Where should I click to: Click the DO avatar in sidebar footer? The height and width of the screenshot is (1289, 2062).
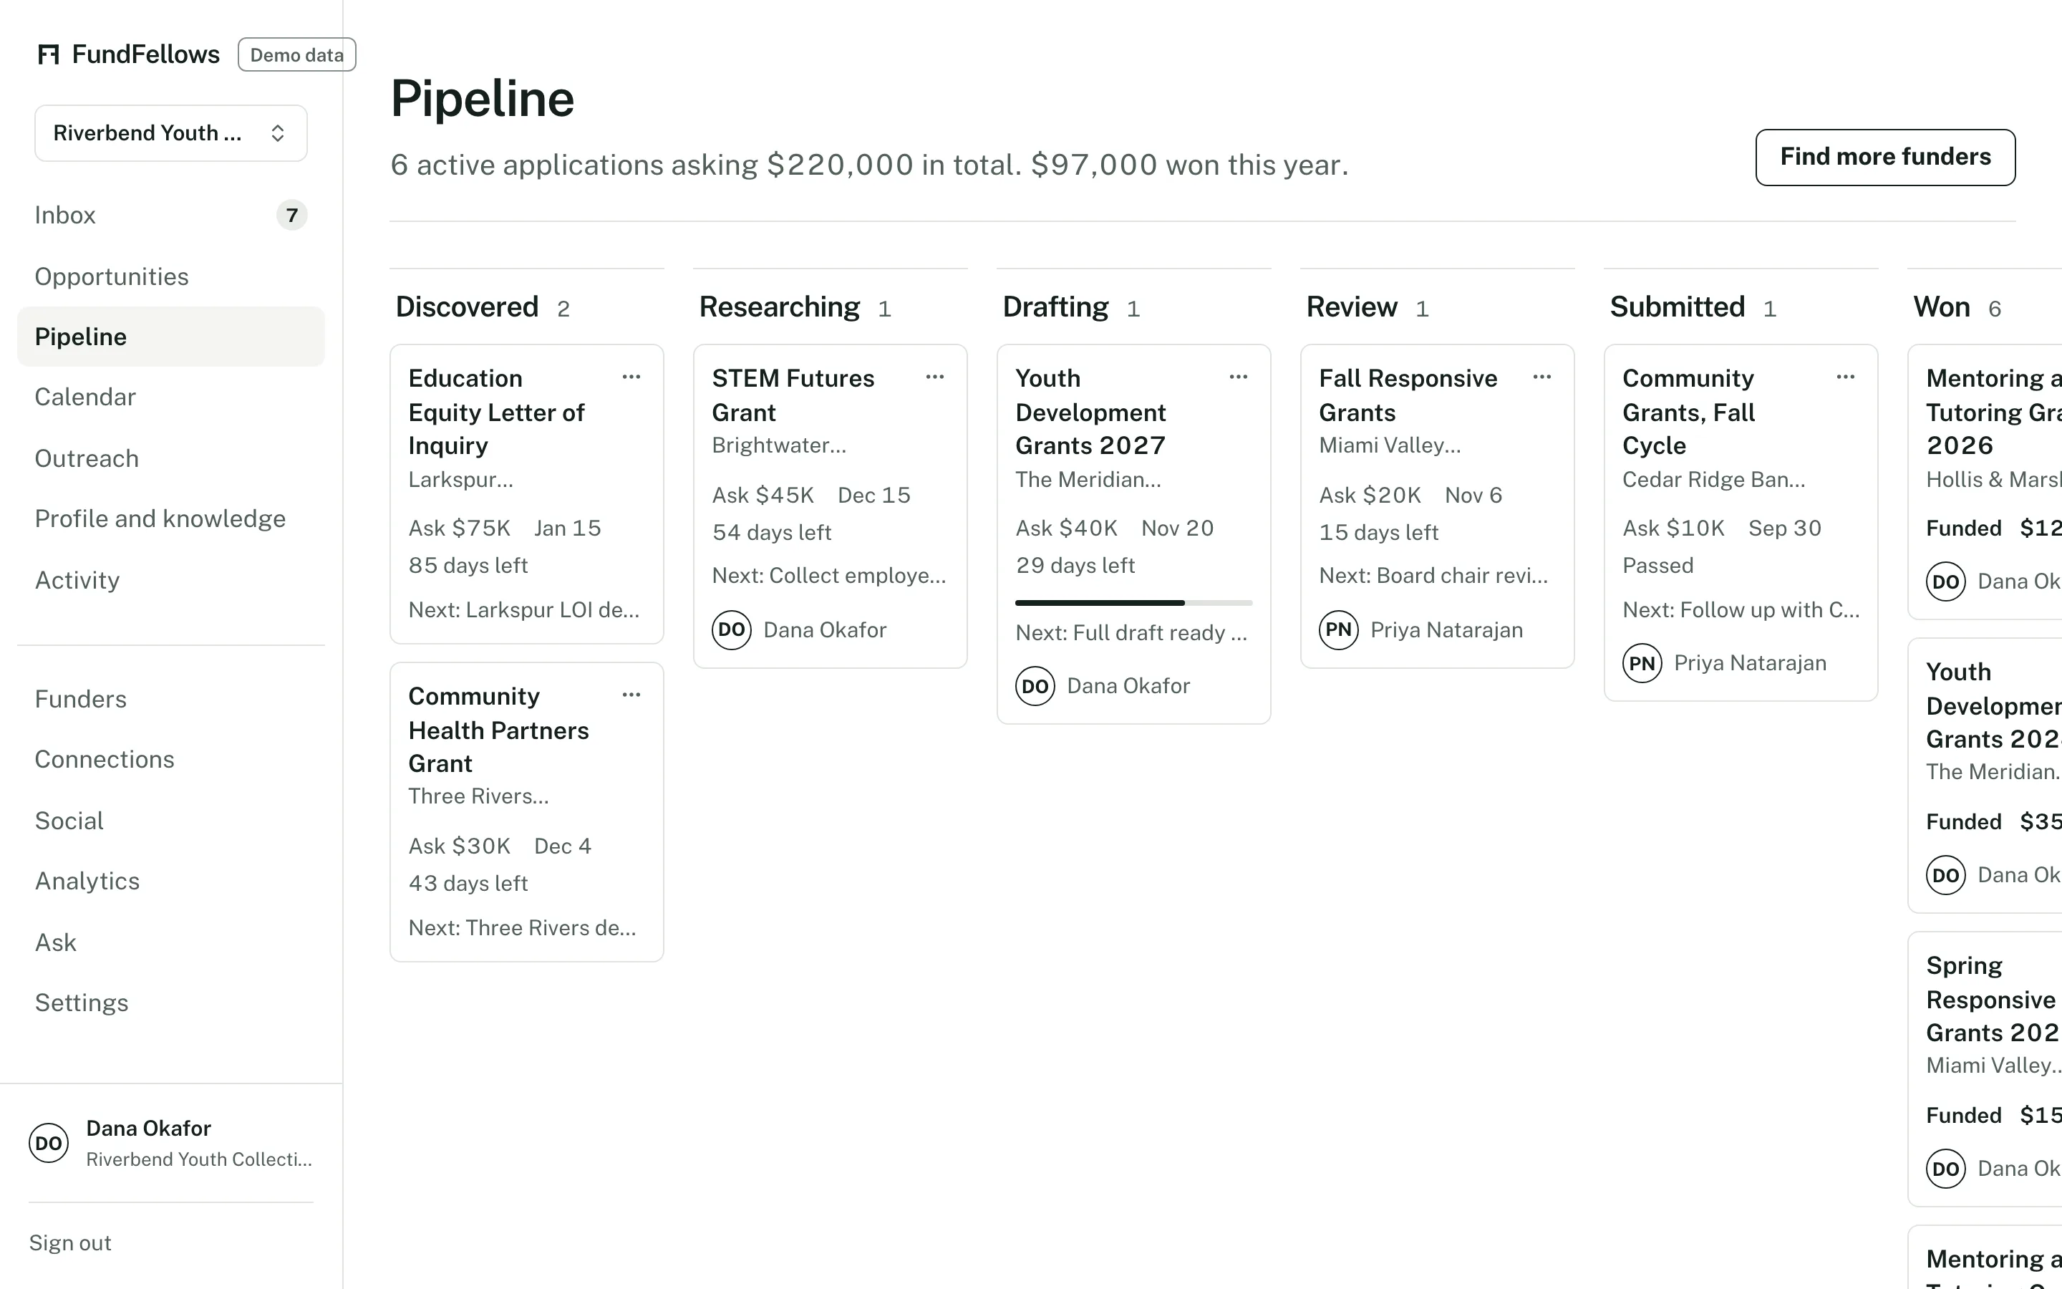tap(49, 1143)
